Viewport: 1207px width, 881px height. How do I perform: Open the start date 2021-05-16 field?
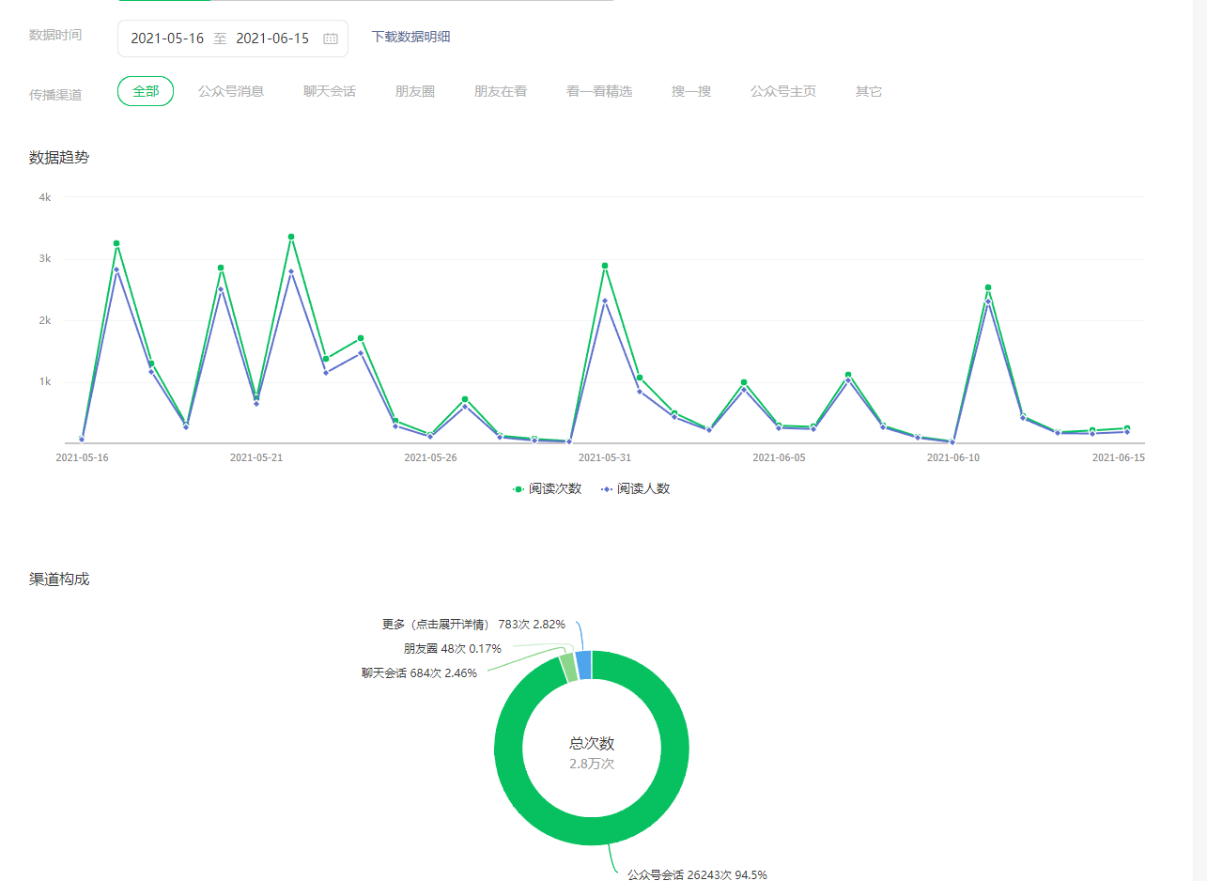tap(167, 39)
